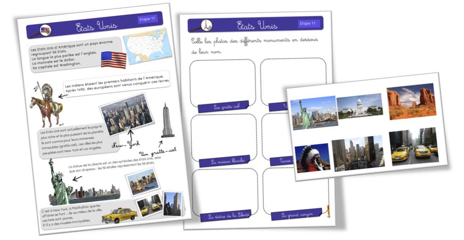Screen dimensions: 464x240
Task: Select the feathered headdress chief photo
Action: (312, 158)
